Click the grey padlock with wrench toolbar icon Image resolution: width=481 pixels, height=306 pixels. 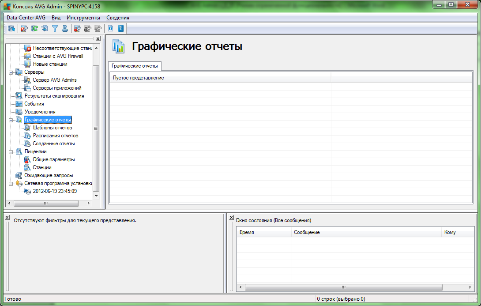88,29
